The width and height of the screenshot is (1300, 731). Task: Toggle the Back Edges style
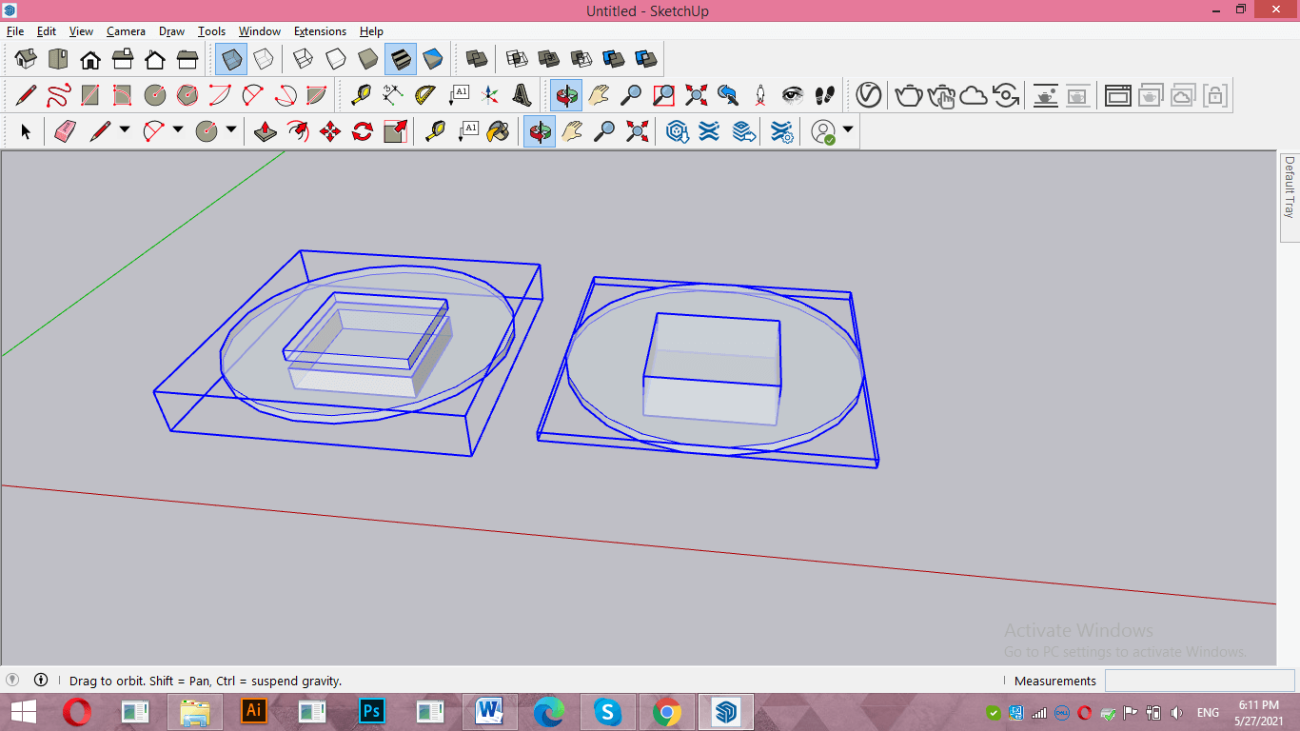(x=264, y=60)
